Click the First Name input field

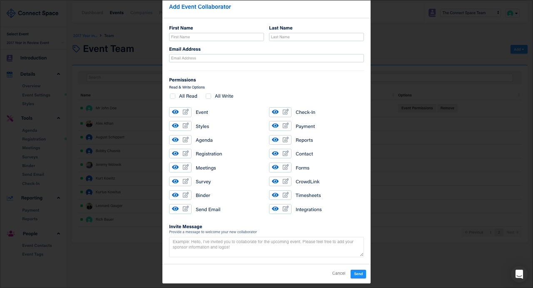pyautogui.click(x=217, y=37)
